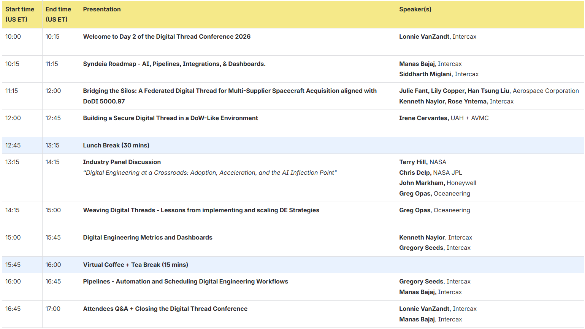Screen dimensions: 585x329
Task: Click the 15:00 end time cell
Action: (61, 216)
